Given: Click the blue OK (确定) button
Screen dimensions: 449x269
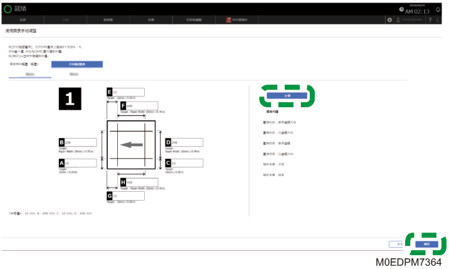Looking at the screenshot, I should click(x=426, y=244).
